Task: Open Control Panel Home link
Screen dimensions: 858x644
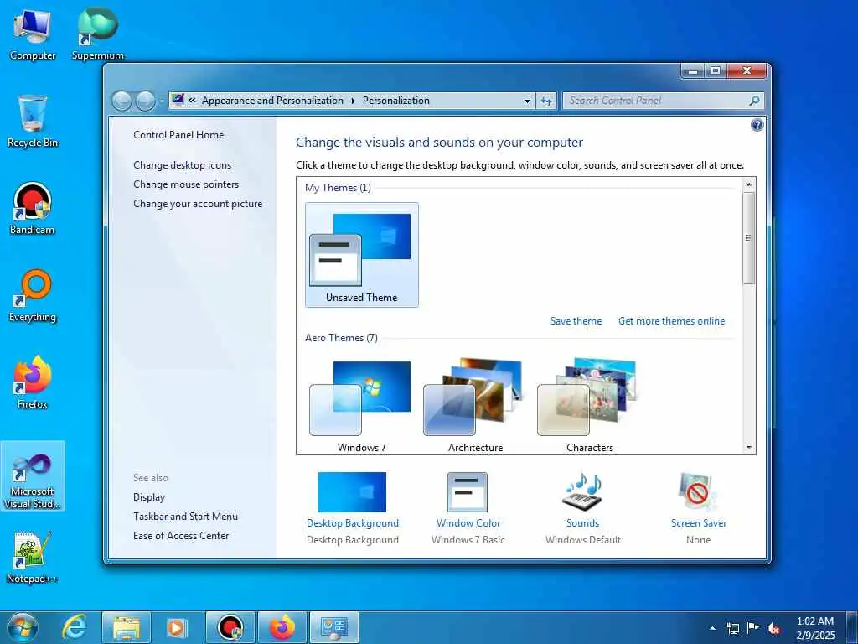Action: [178, 135]
